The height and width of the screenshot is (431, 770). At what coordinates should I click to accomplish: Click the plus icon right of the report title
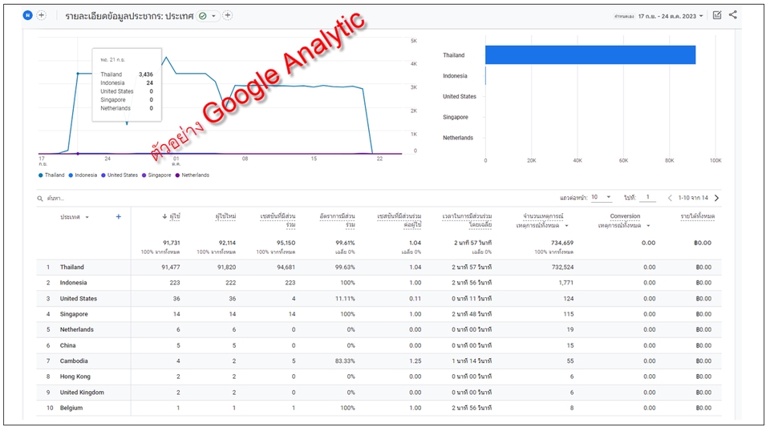click(x=227, y=15)
